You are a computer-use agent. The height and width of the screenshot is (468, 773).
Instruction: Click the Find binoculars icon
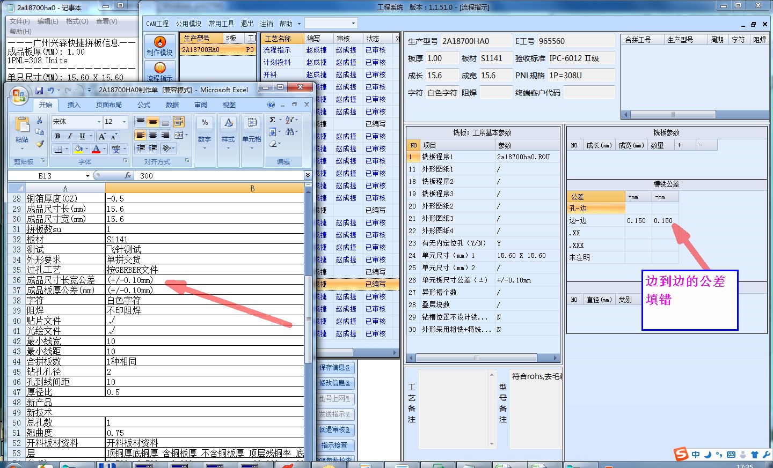pos(290,132)
